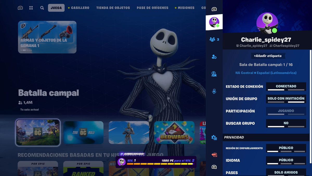Change REGIÓN DE EMPAREJAMIENTO privacy PÚBLICO

pos(286,148)
